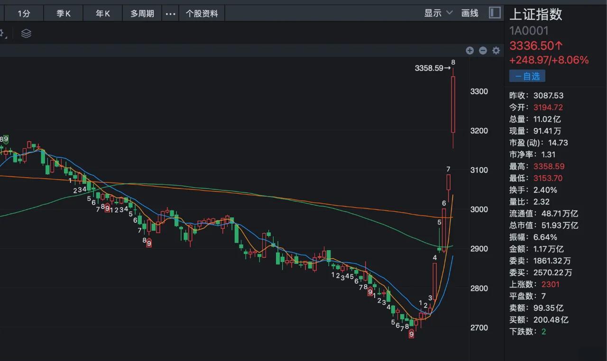Click the red 9 marker at chart bottom

411,334
